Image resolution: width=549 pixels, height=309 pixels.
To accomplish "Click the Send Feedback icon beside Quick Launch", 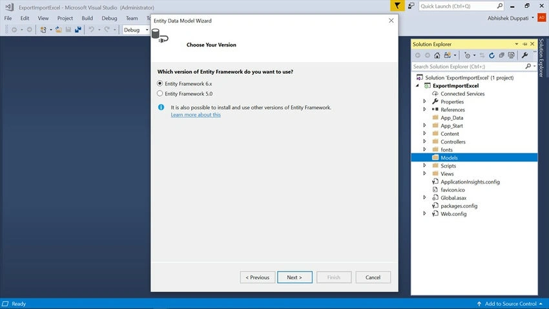I will (411, 6).
